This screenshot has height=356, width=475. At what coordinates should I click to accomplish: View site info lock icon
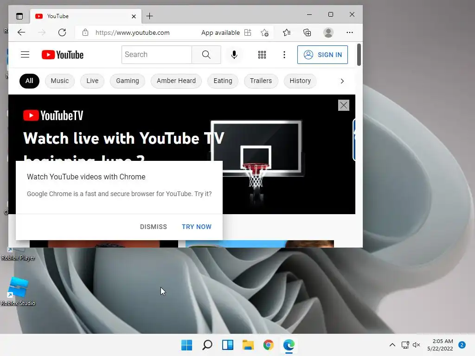85,32
